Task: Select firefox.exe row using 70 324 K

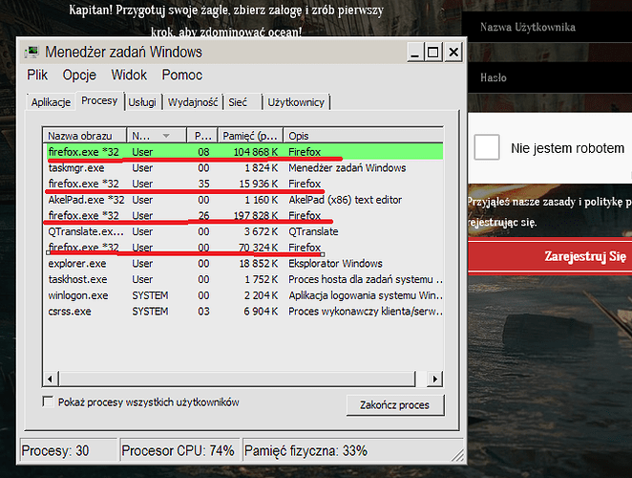Action: [243, 248]
